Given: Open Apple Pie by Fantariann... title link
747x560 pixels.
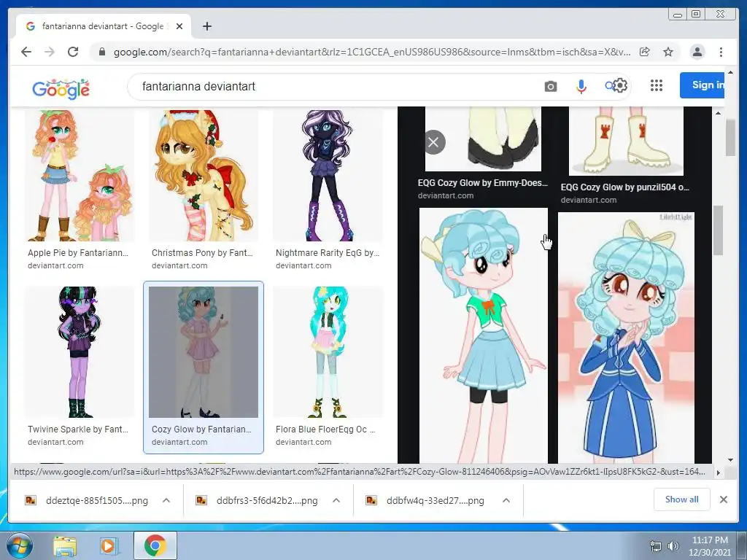Looking at the screenshot, I should point(78,253).
